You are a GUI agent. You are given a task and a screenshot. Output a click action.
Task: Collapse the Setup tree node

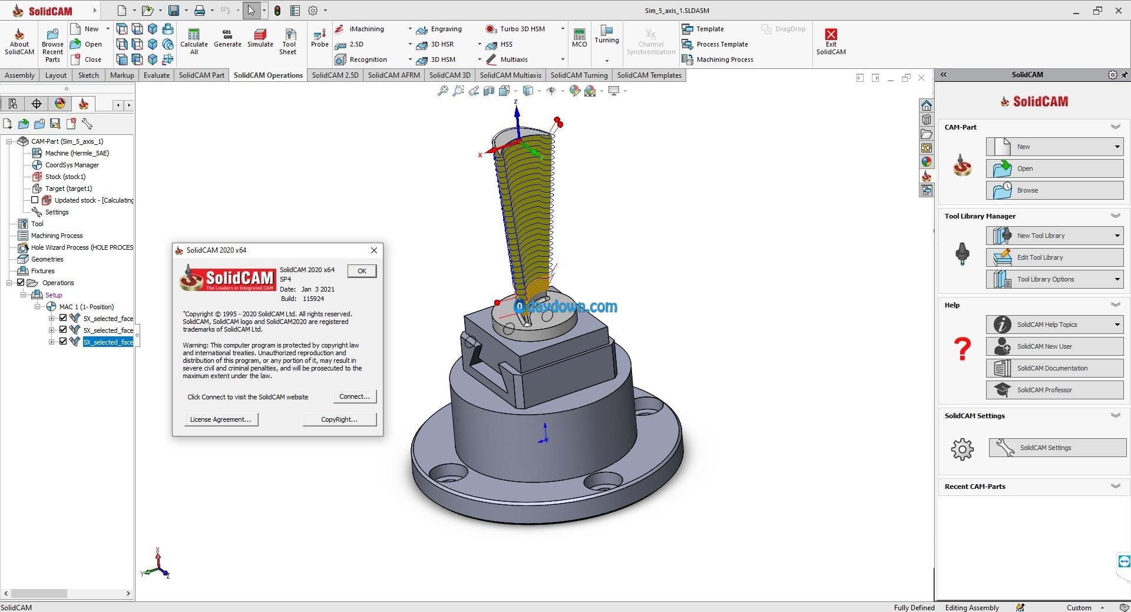tap(23, 295)
